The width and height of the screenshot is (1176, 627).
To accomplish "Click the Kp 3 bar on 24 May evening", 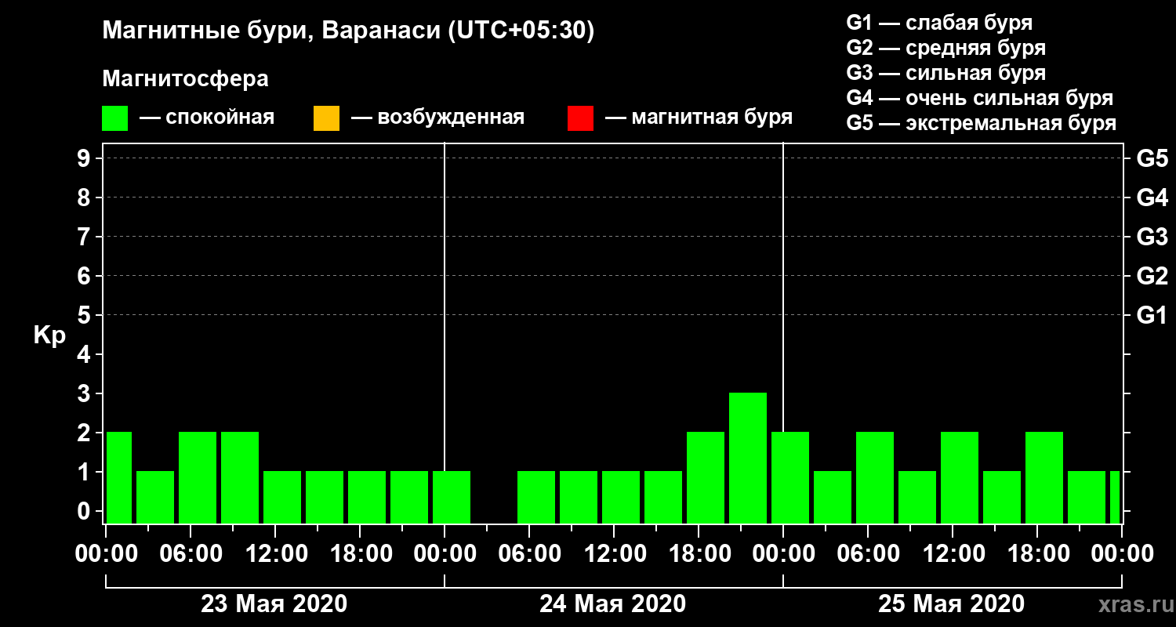I will pos(748,458).
